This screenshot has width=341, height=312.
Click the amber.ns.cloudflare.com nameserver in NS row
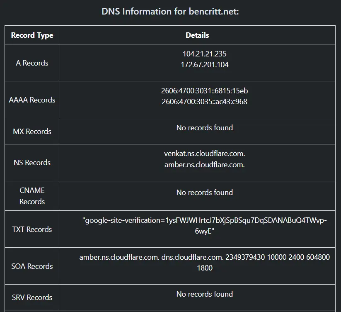205,165
